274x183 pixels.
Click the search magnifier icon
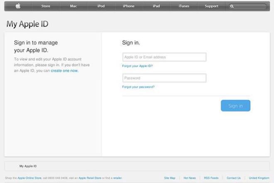232,6
